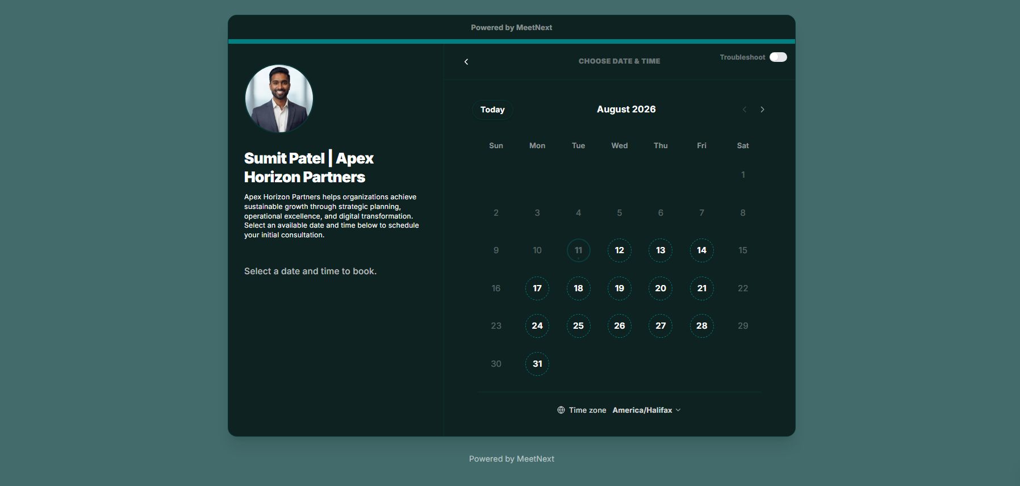Open the America/Halifax time zone dropdown
The image size is (1020, 486).
click(646, 410)
